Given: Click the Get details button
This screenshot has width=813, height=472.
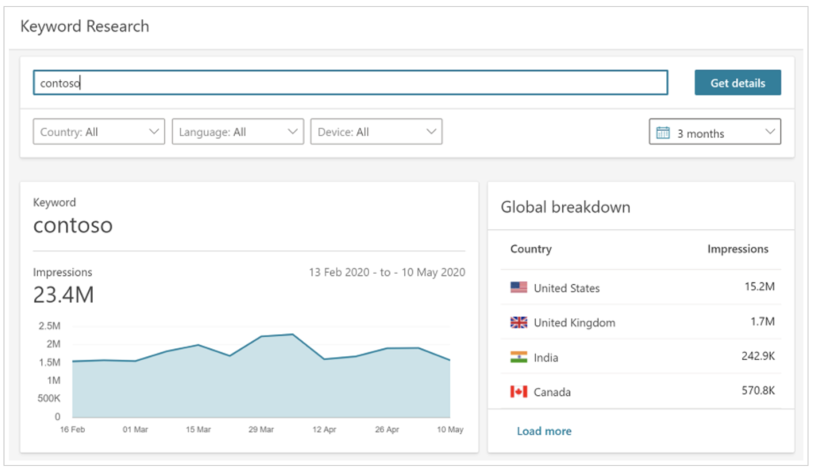Looking at the screenshot, I should (x=738, y=83).
